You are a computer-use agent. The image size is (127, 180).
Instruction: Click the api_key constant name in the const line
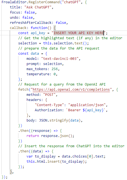click(38, 33)
